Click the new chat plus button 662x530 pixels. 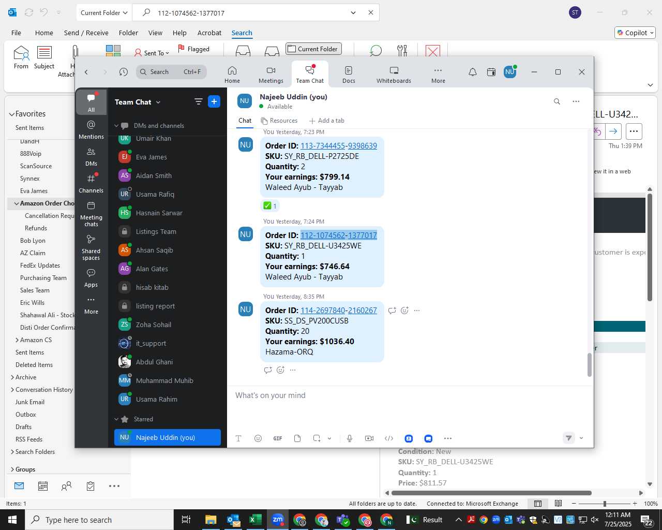pyautogui.click(x=214, y=101)
